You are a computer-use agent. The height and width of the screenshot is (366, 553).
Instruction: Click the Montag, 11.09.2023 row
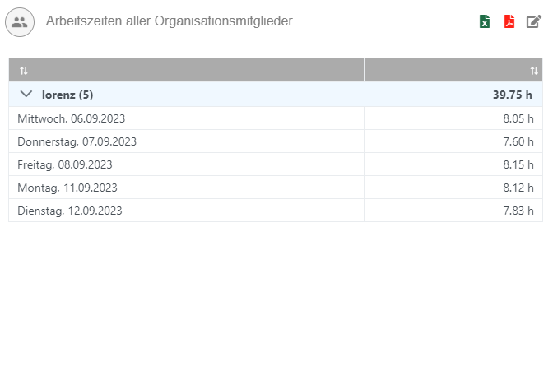coord(67,188)
